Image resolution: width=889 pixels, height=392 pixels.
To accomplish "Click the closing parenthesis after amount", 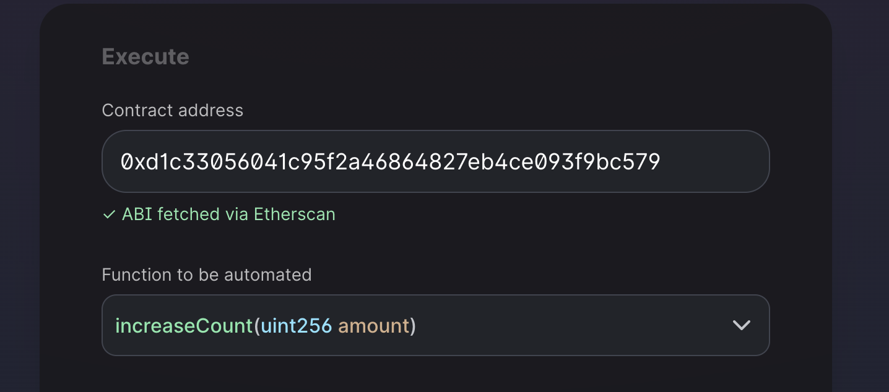I will (413, 325).
